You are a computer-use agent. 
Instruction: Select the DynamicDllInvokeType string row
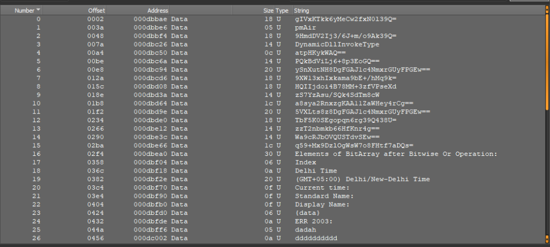(x=332, y=44)
